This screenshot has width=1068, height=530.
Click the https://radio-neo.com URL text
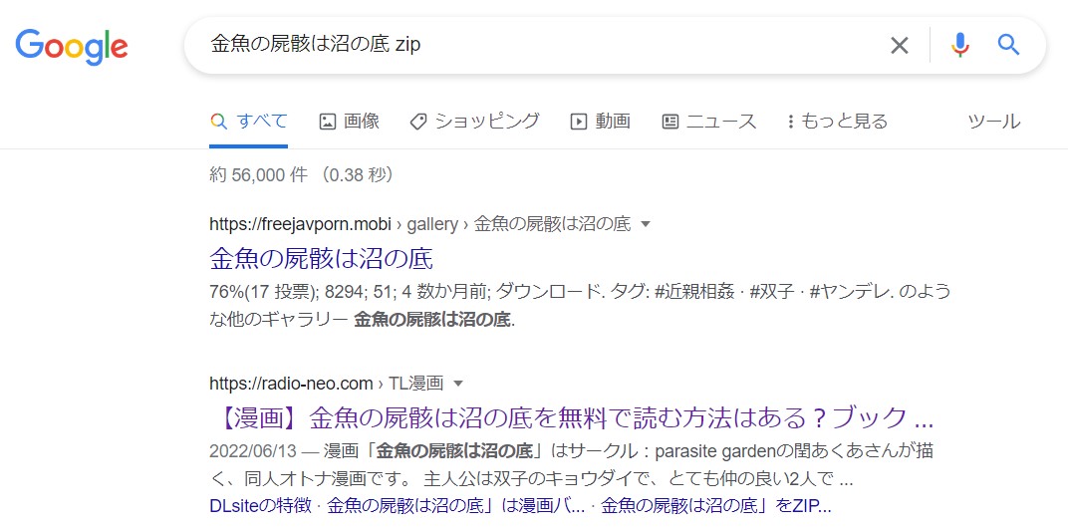291,384
